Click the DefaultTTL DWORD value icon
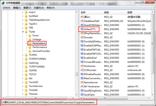The height and width of the screenshot is (106, 156). (82, 29)
